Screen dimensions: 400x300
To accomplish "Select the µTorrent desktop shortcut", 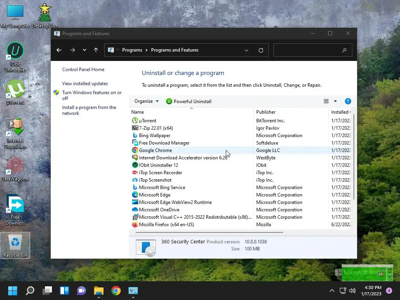I will [15, 92].
